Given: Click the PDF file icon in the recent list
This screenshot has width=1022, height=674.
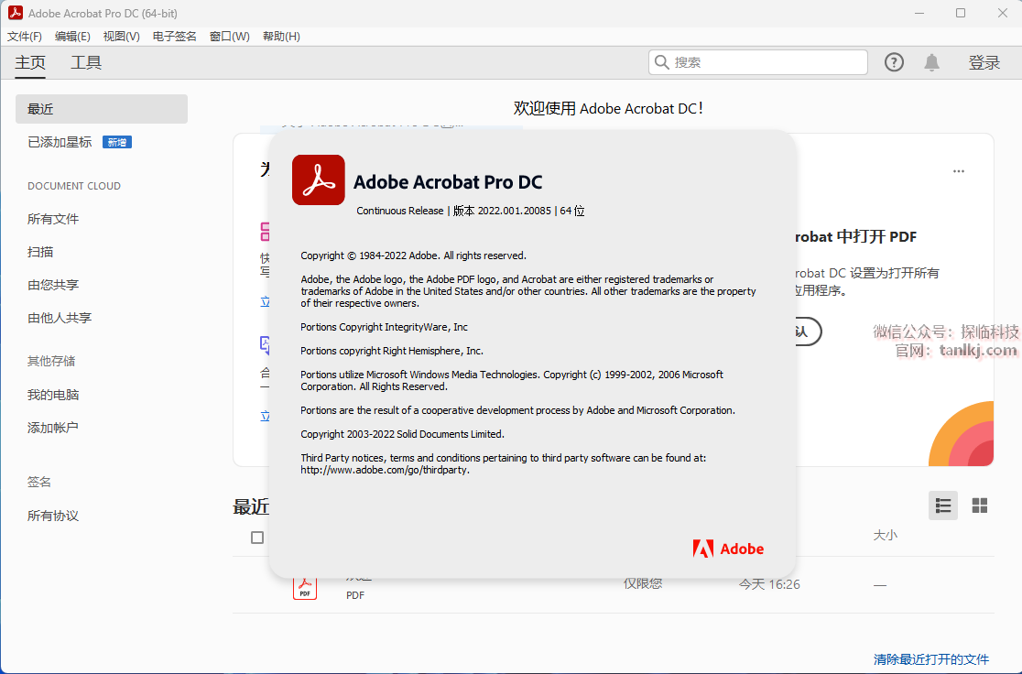Looking at the screenshot, I should pos(304,587).
